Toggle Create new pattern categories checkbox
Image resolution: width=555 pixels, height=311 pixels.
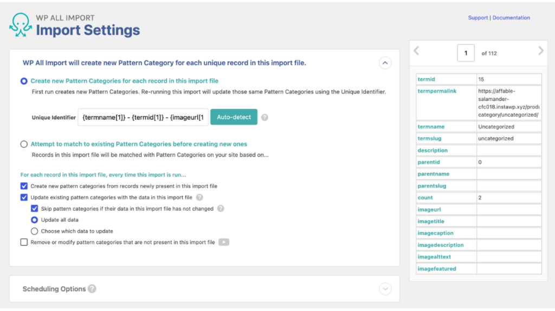pos(24,186)
